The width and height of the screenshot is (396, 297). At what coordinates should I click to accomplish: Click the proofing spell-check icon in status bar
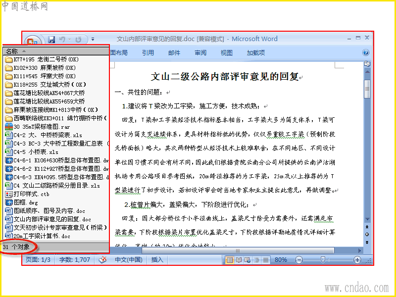102,259
